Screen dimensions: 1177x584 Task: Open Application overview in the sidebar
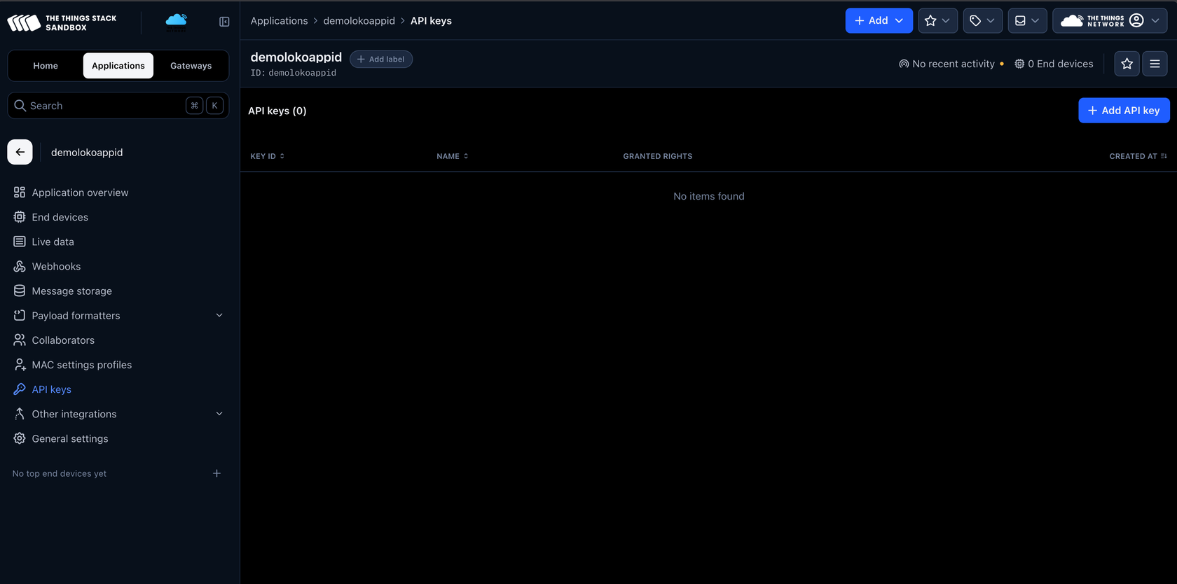118,193
